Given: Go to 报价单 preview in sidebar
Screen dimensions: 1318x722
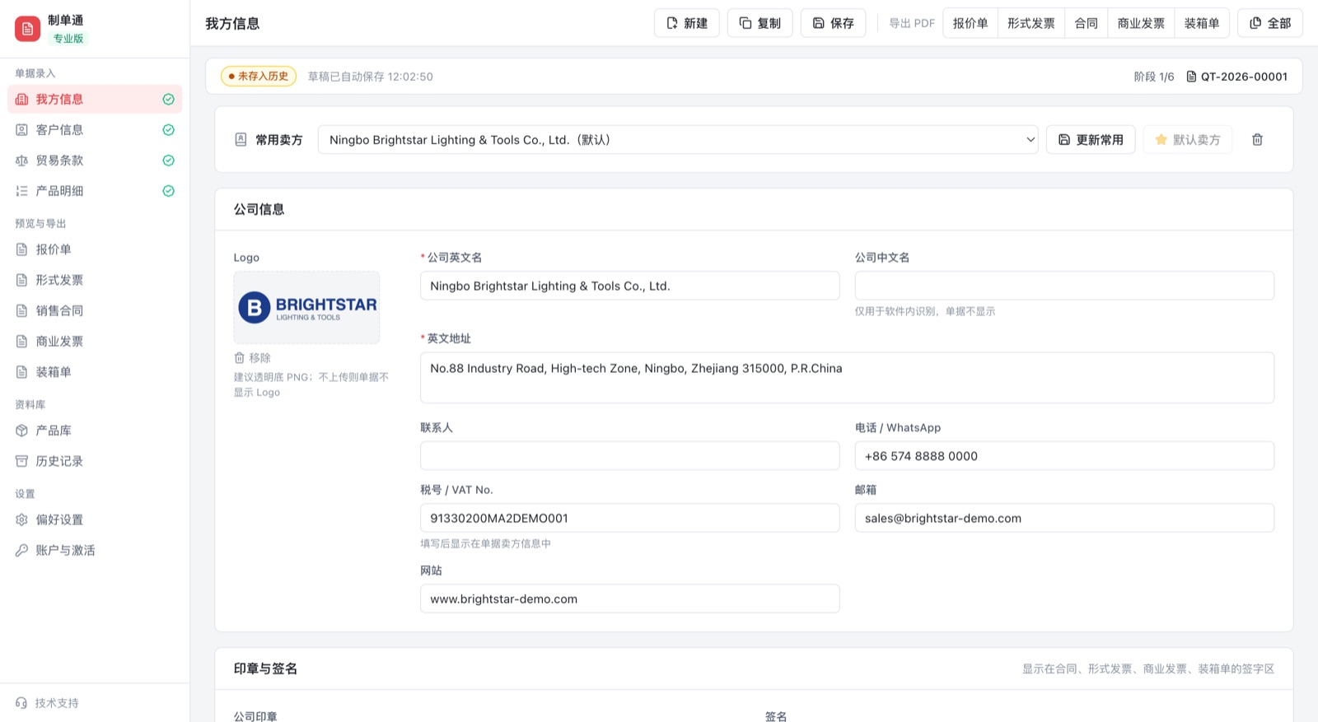Looking at the screenshot, I should (x=95, y=249).
